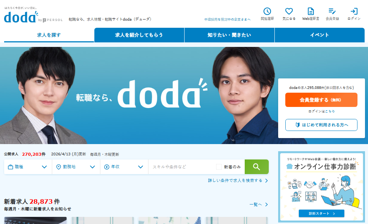Open the 会員登録 pencil icon
Image resolution: width=368 pixels, height=224 pixels.
click(x=332, y=11)
